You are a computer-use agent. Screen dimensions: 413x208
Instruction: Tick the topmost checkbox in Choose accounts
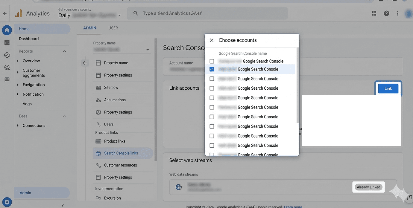(x=212, y=61)
